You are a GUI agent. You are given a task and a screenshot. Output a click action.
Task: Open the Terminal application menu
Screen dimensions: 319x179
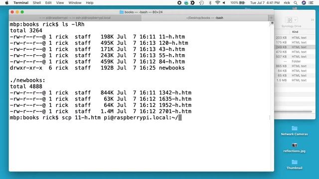(x=21, y=2)
